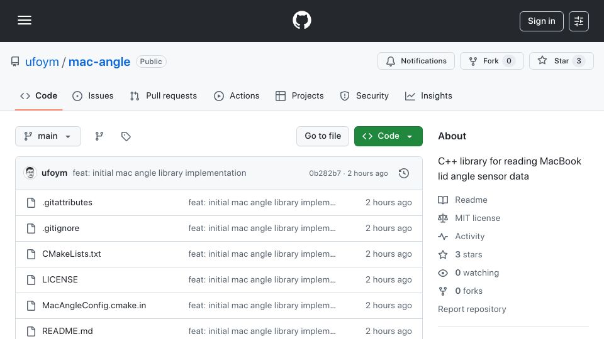
Task: Open the .gitignore file
Action: point(61,229)
